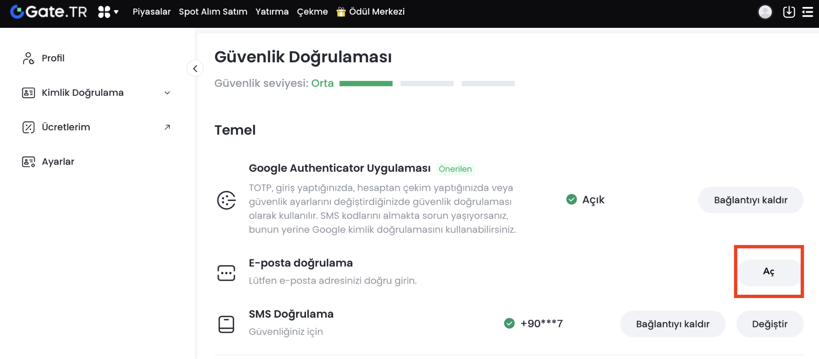
Task: Click the E-posta doğrulama icon
Action: (226, 273)
